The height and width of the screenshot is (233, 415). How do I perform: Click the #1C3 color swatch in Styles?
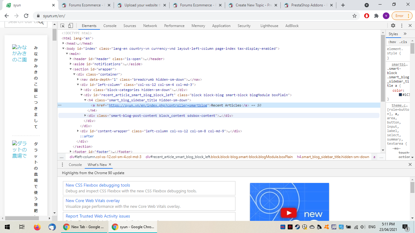coord(400,95)
